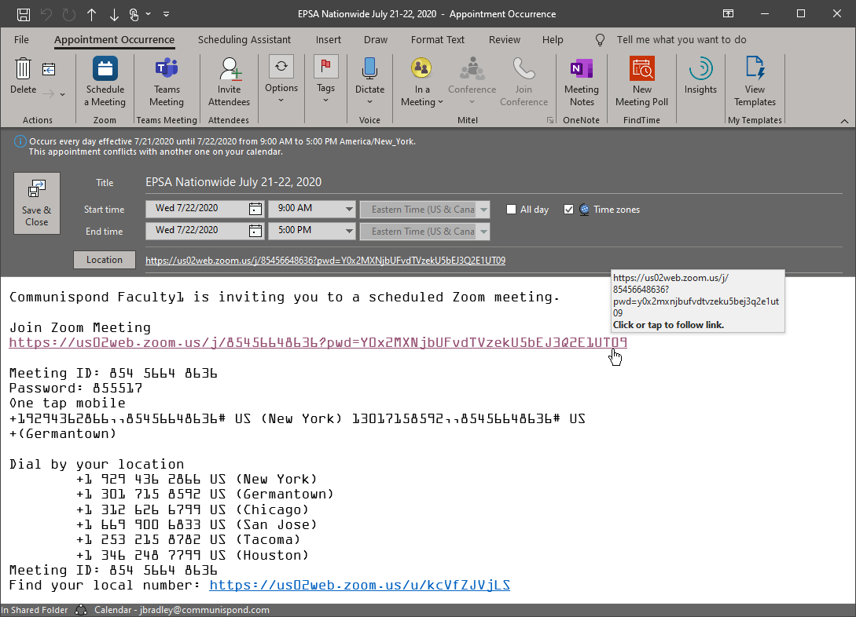Screen dimensions: 856x617
Task: Open the Tags dropdown
Action: pos(325,80)
